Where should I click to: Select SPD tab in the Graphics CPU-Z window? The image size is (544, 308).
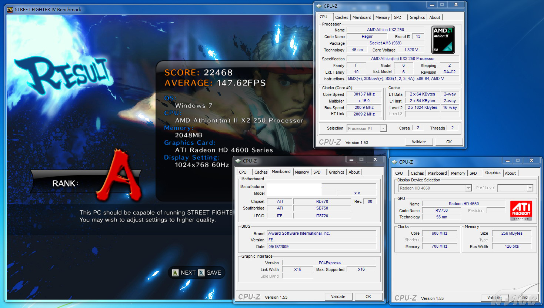pyautogui.click(x=473, y=173)
